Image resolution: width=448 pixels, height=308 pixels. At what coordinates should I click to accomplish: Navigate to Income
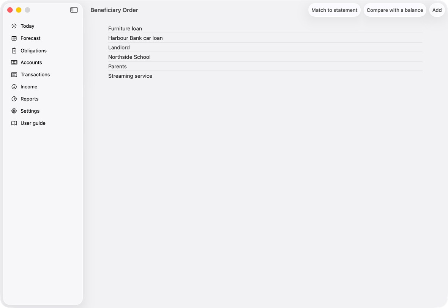[x=43, y=87]
